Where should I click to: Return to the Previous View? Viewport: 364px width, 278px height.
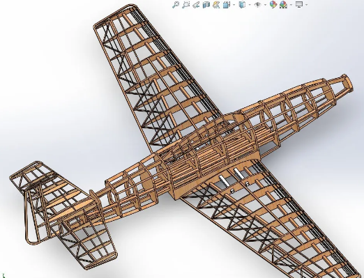(196, 5)
